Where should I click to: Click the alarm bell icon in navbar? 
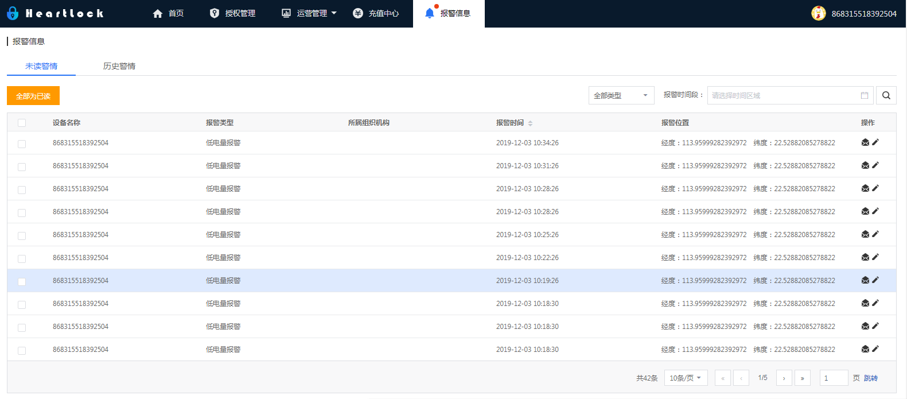click(430, 13)
